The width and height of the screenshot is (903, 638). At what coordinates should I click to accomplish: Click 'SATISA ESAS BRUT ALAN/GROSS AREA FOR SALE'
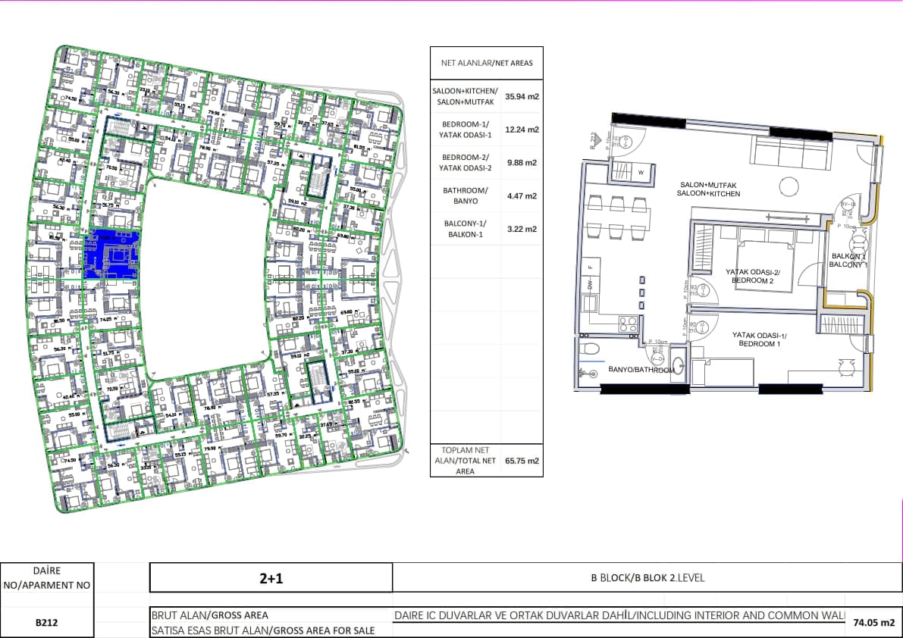263,630
